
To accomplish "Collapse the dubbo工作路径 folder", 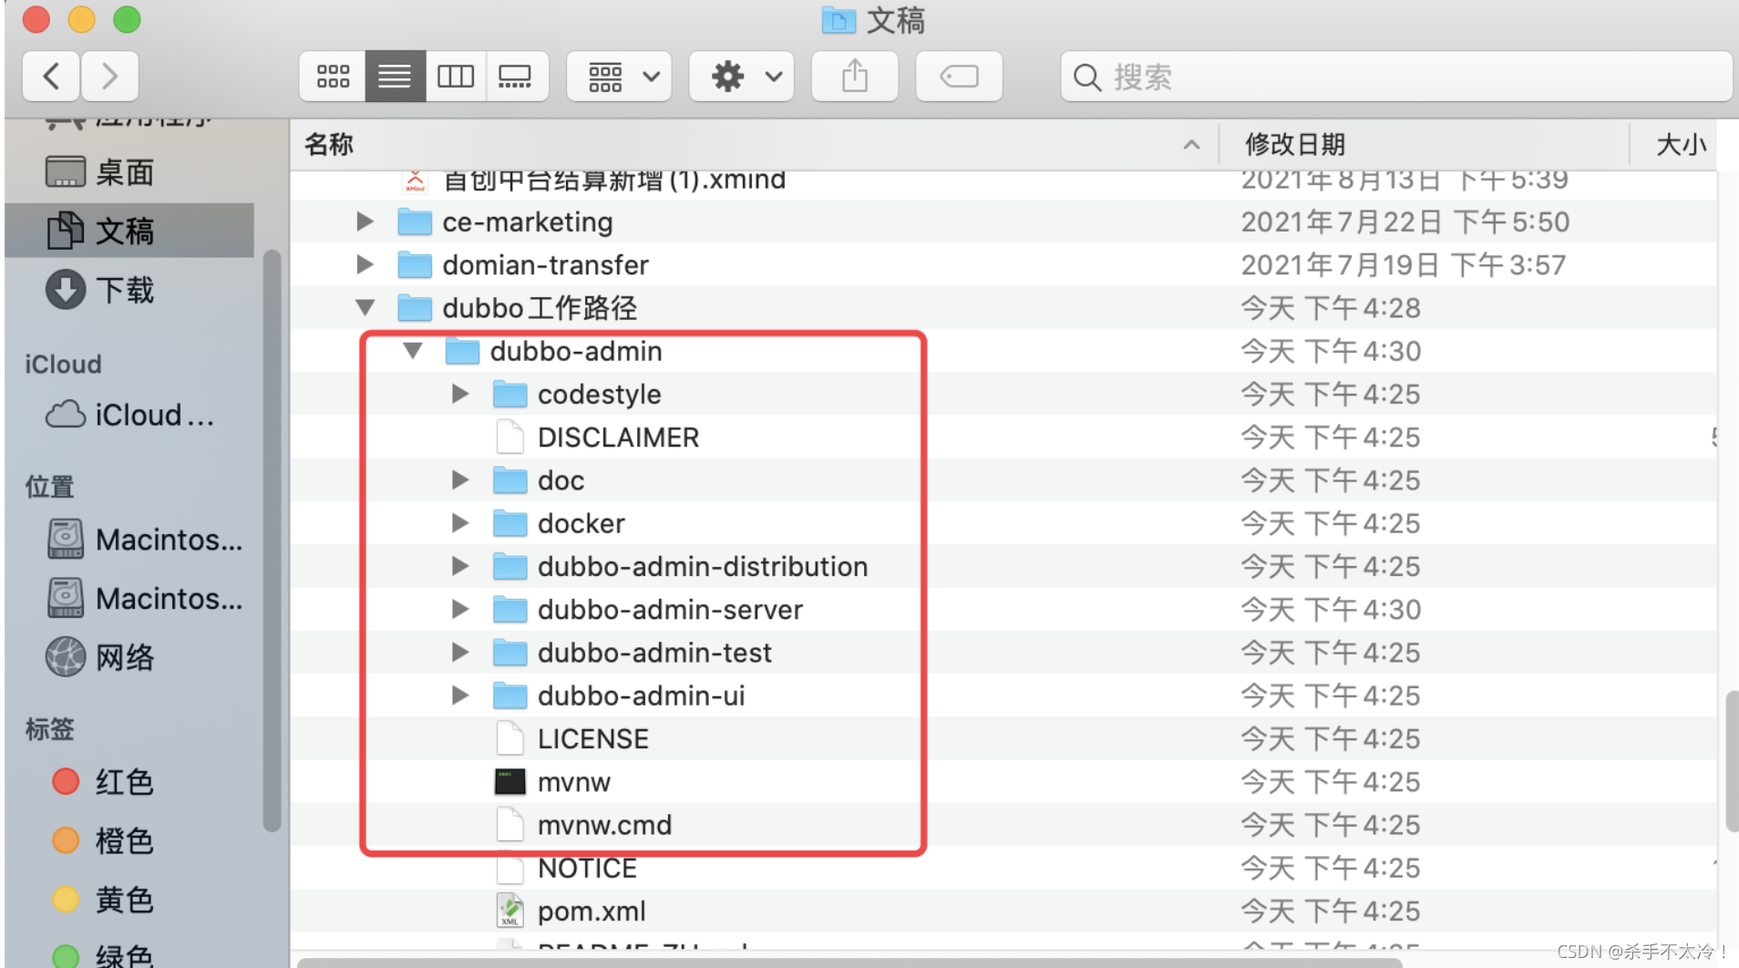I will coord(365,308).
